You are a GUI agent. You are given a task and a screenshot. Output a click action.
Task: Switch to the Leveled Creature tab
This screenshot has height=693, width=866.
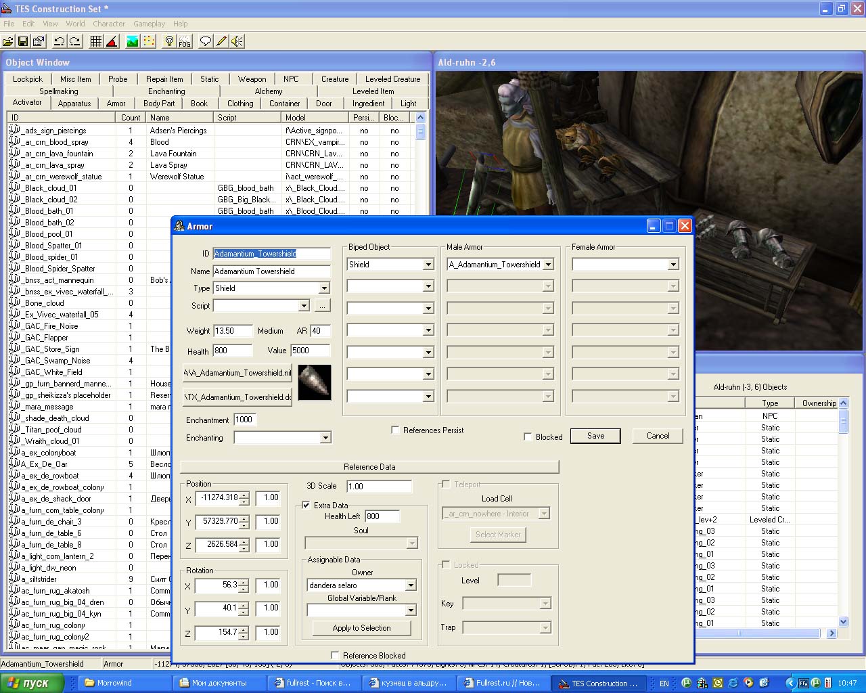[x=392, y=79]
